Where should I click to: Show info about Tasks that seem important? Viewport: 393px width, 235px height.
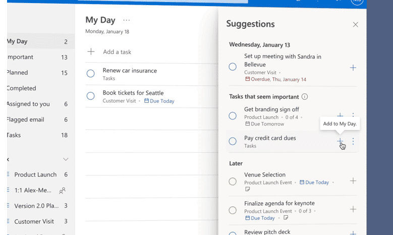click(x=305, y=97)
